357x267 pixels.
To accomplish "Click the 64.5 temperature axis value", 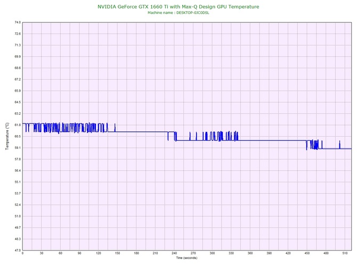I will [18, 102].
